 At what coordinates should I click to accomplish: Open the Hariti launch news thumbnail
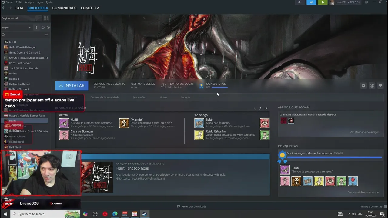97,177
